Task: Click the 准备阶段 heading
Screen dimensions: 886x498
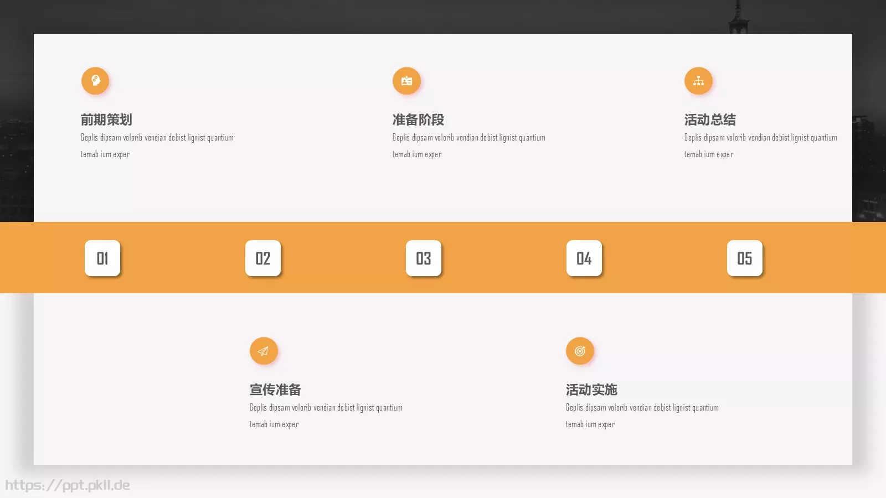Action: tap(418, 120)
